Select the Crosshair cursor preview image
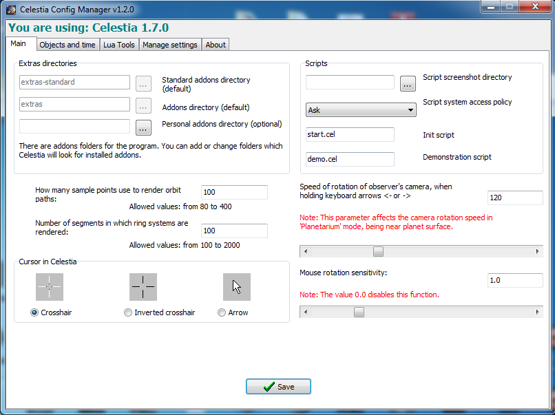 [x=50, y=287]
